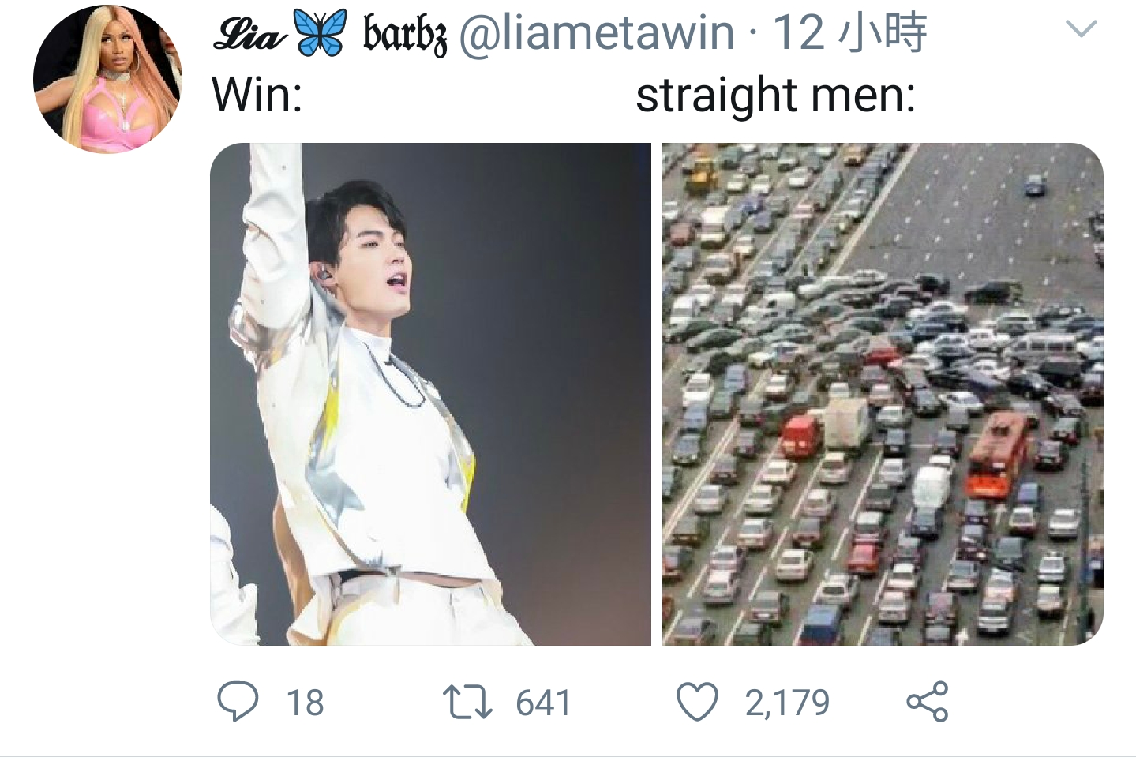This screenshot has height=761, width=1136.
Task: Click the gothic 'barbz' name text
Action: click(x=405, y=34)
